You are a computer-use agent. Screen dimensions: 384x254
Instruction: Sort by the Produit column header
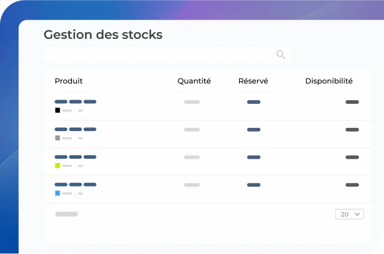pos(69,81)
